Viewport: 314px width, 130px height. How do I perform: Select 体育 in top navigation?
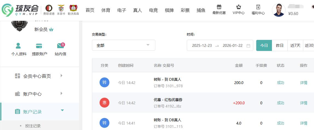pos(106,10)
